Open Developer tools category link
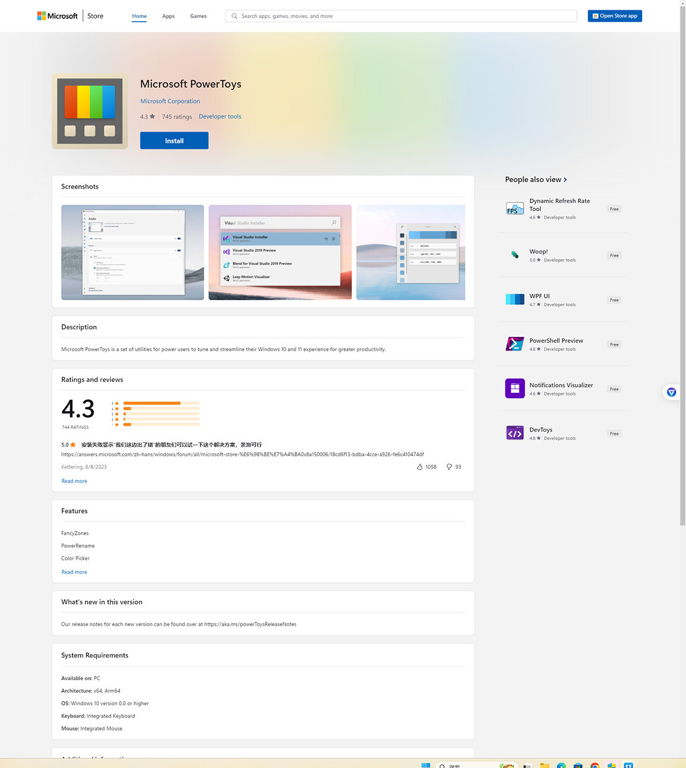 coord(220,116)
